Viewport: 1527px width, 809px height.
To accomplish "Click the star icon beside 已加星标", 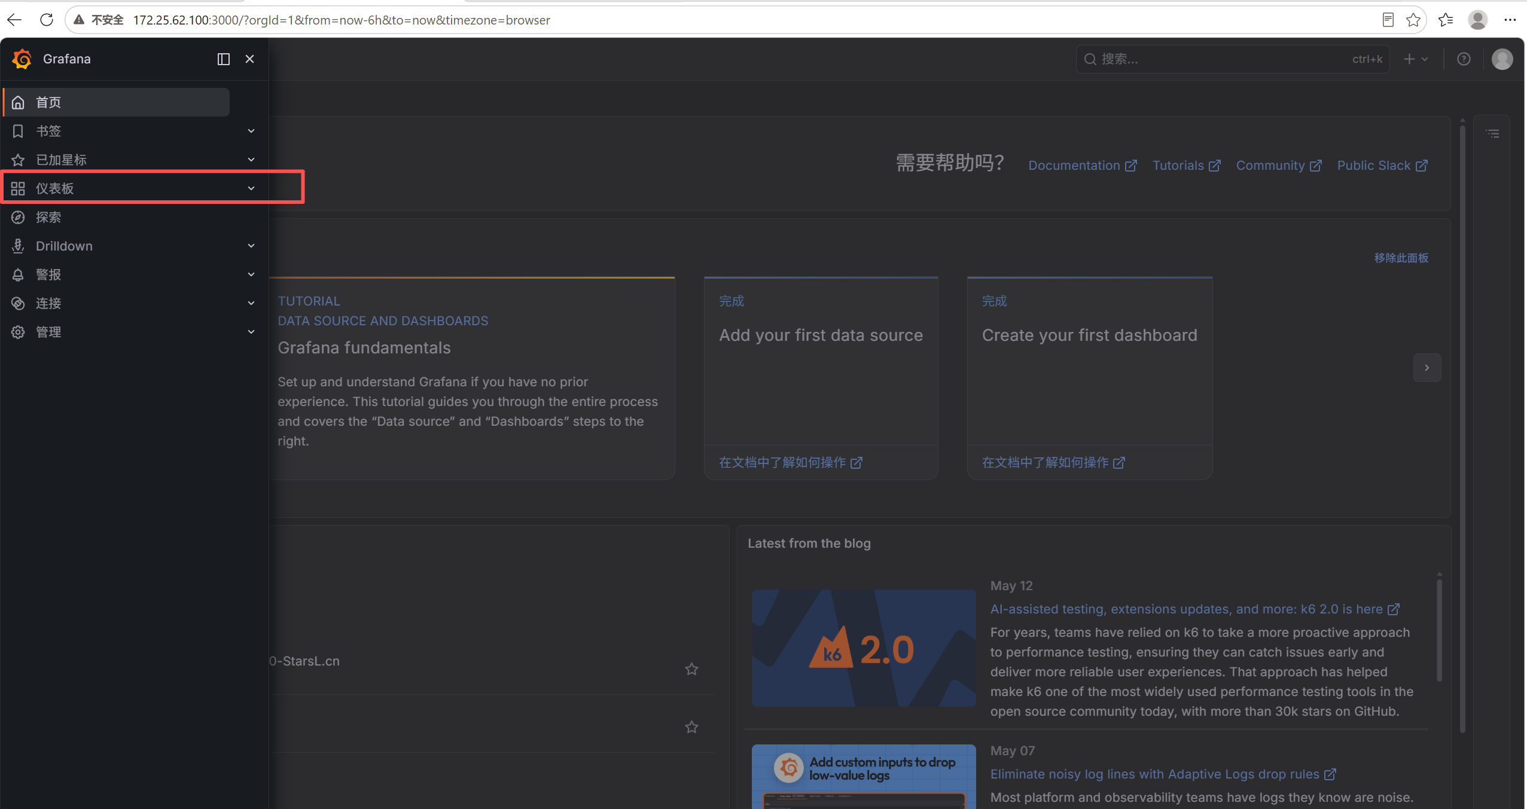I will 18,160.
